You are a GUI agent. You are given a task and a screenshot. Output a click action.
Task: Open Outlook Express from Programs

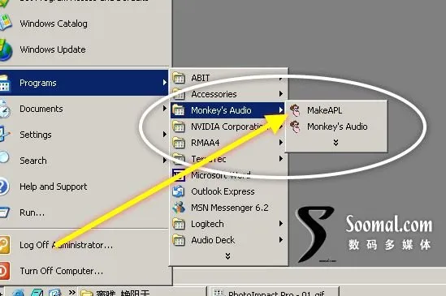(x=227, y=191)
